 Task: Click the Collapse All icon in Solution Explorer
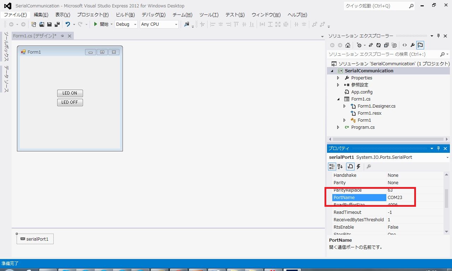tap(386, 45)
